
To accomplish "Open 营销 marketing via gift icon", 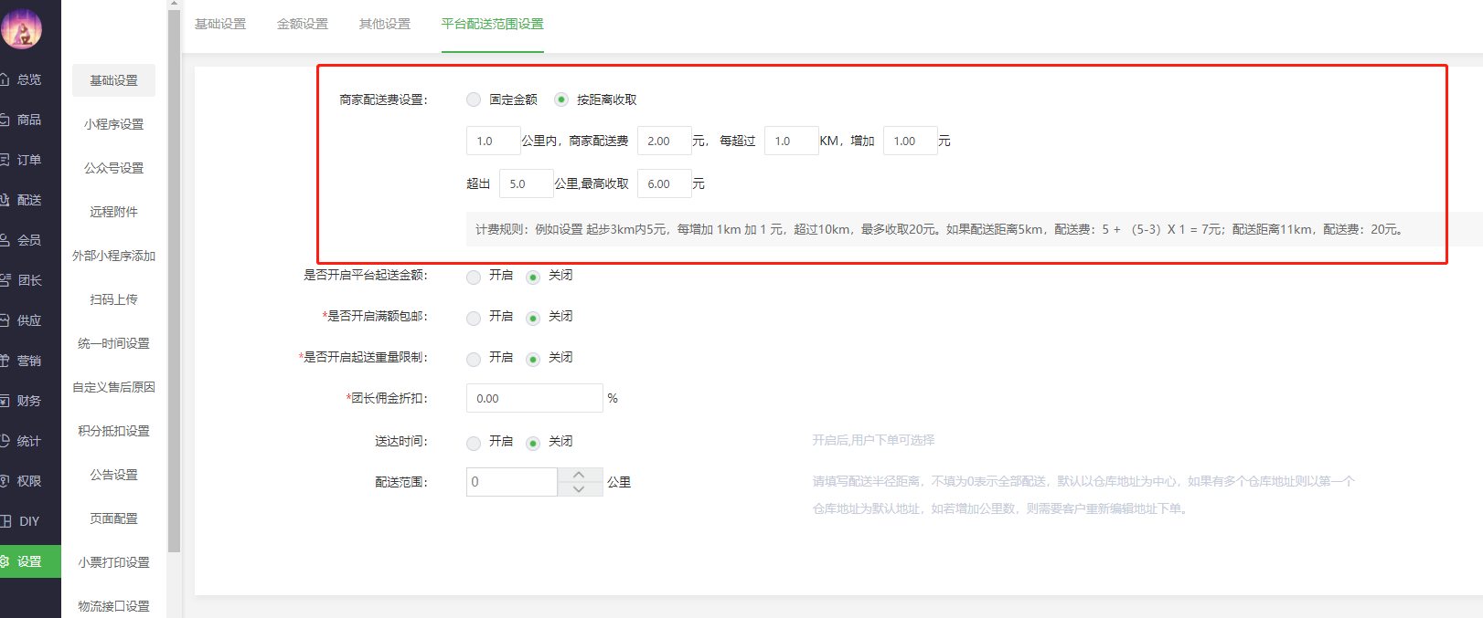I will pyautogui.click(x=5, y=361).
